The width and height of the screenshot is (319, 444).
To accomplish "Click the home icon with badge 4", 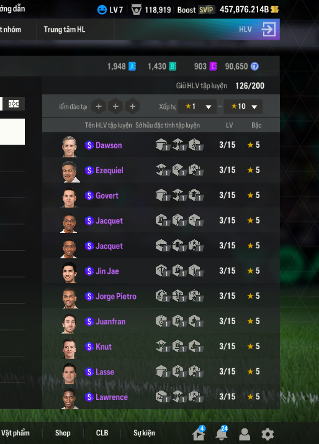I will point(199,433).
